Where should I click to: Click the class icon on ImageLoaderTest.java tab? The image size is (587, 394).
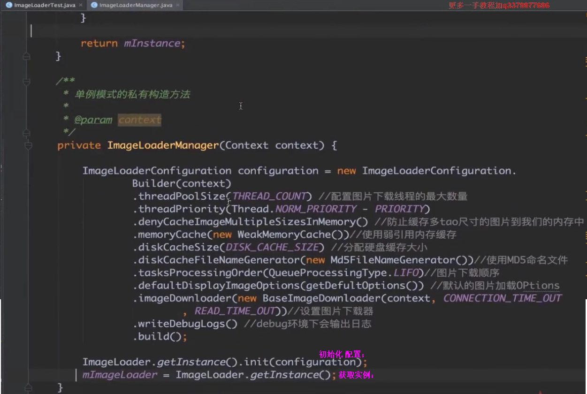tap(9, 5)
